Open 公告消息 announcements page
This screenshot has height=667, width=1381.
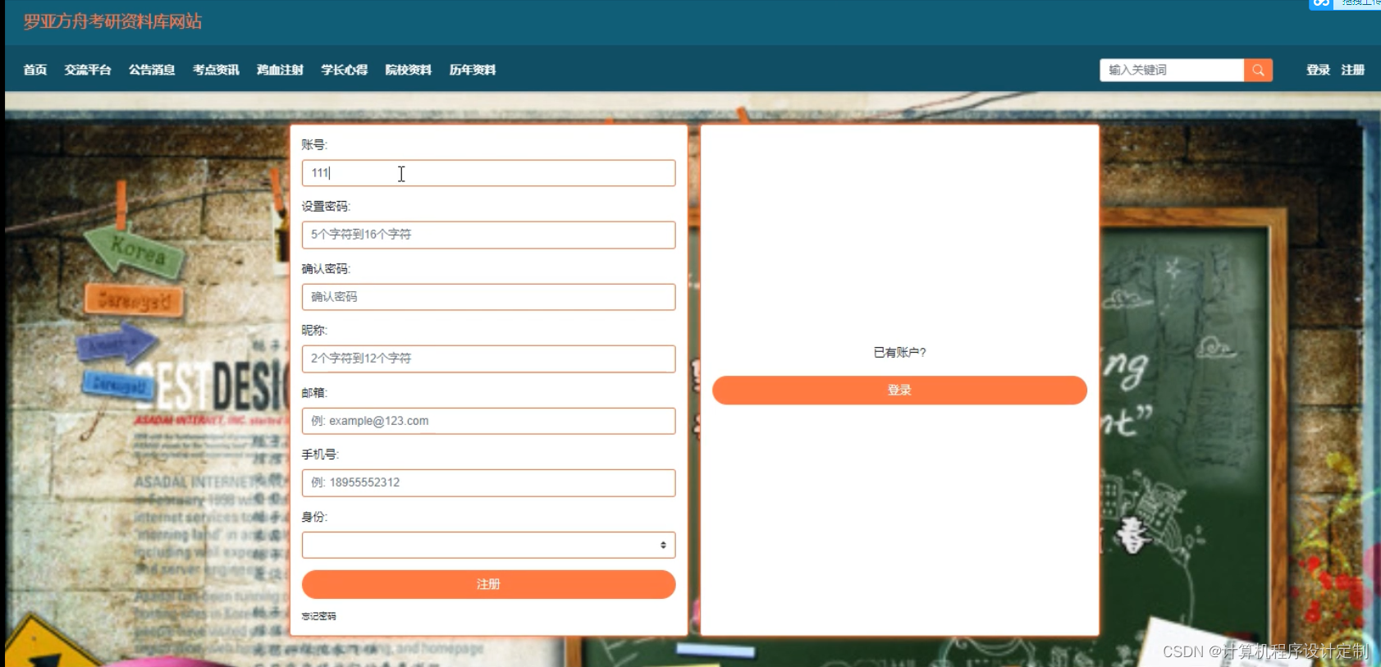pyautogui.click(x=152, y=70)
